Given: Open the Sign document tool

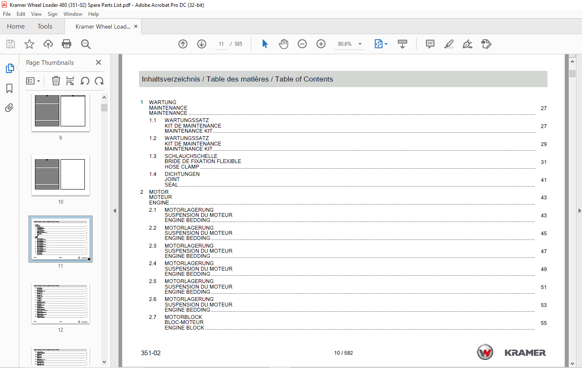Looking at the screenshot, I should pyautogui.click(x=468, y=44).
